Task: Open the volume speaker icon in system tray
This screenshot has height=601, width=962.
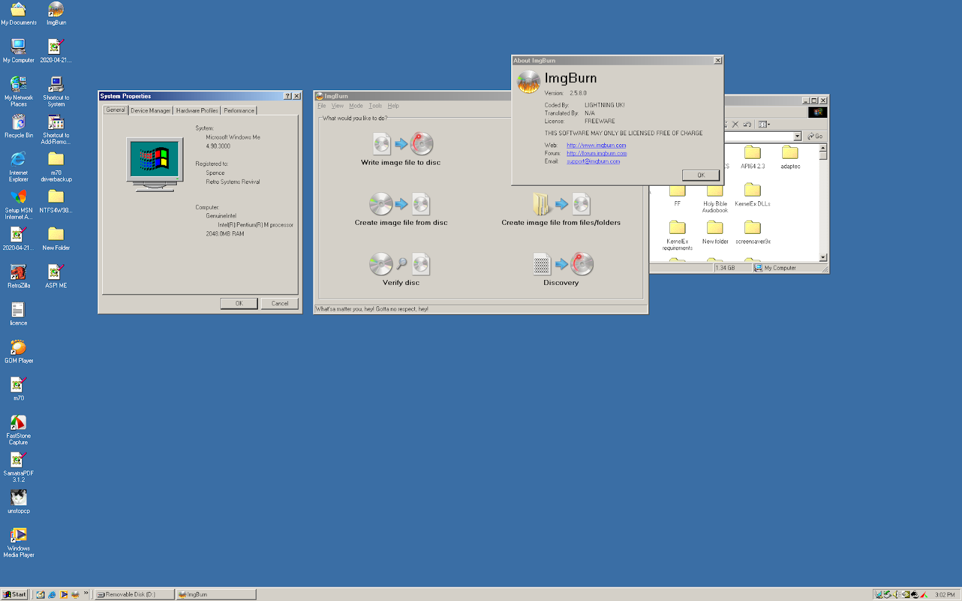Action: coord(895,594)
